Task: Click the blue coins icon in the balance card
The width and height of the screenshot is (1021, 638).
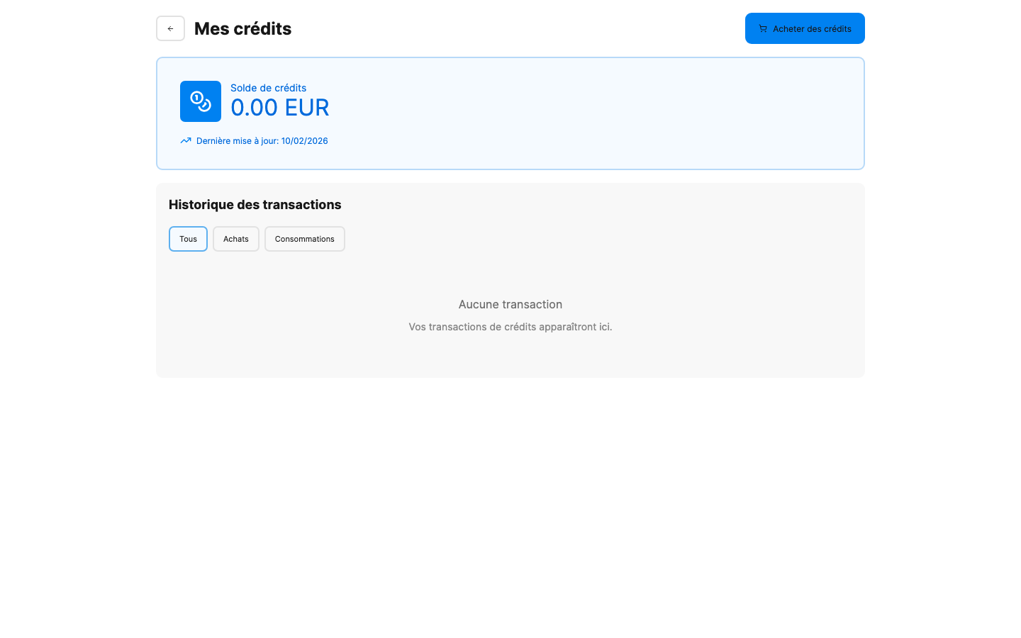Action: 200,101
